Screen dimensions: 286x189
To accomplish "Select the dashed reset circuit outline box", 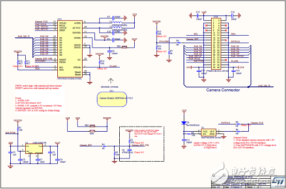I will point(141,144).
